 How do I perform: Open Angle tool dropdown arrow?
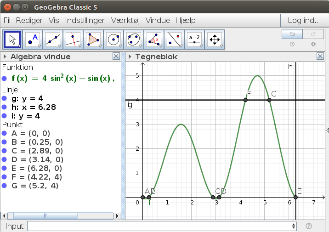point(161,46)
